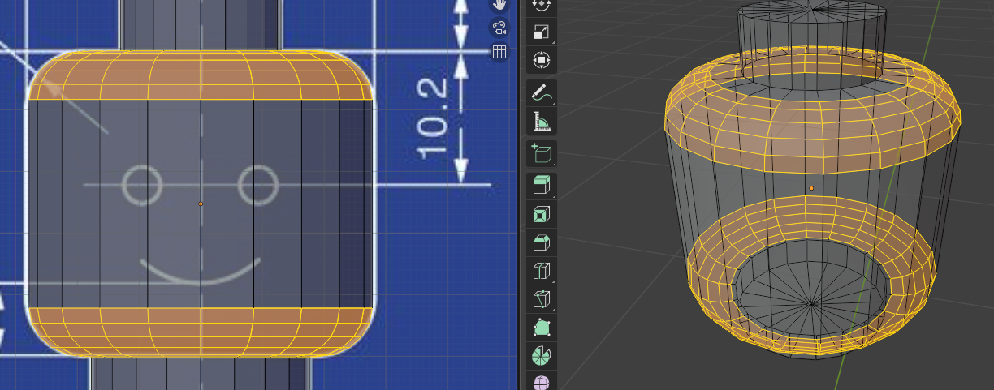Select the Poly Build tool
Image resolution: width=994 pixels, height=390 pixels.
click(x=542, y=328)
